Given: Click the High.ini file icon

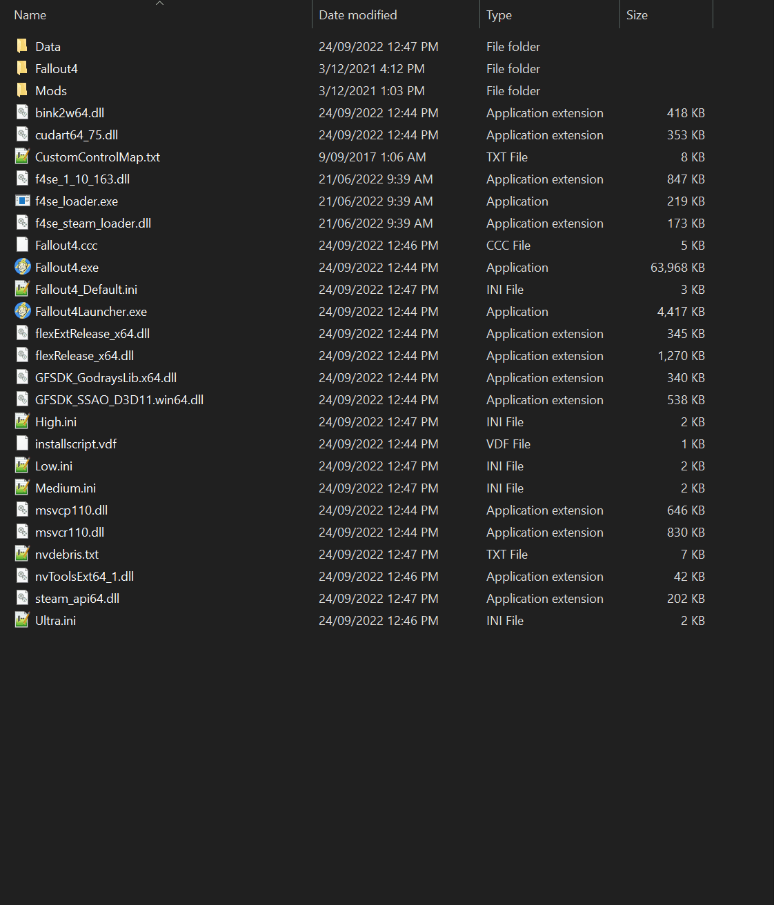Looking at the screenshot, I should click(22, 421).
